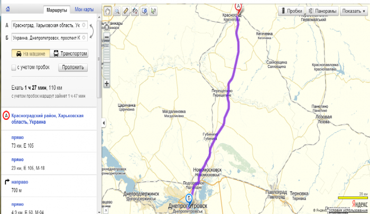Activate the magnifier zoom tool
Screen dimensions: 370x214
(116, 10)
